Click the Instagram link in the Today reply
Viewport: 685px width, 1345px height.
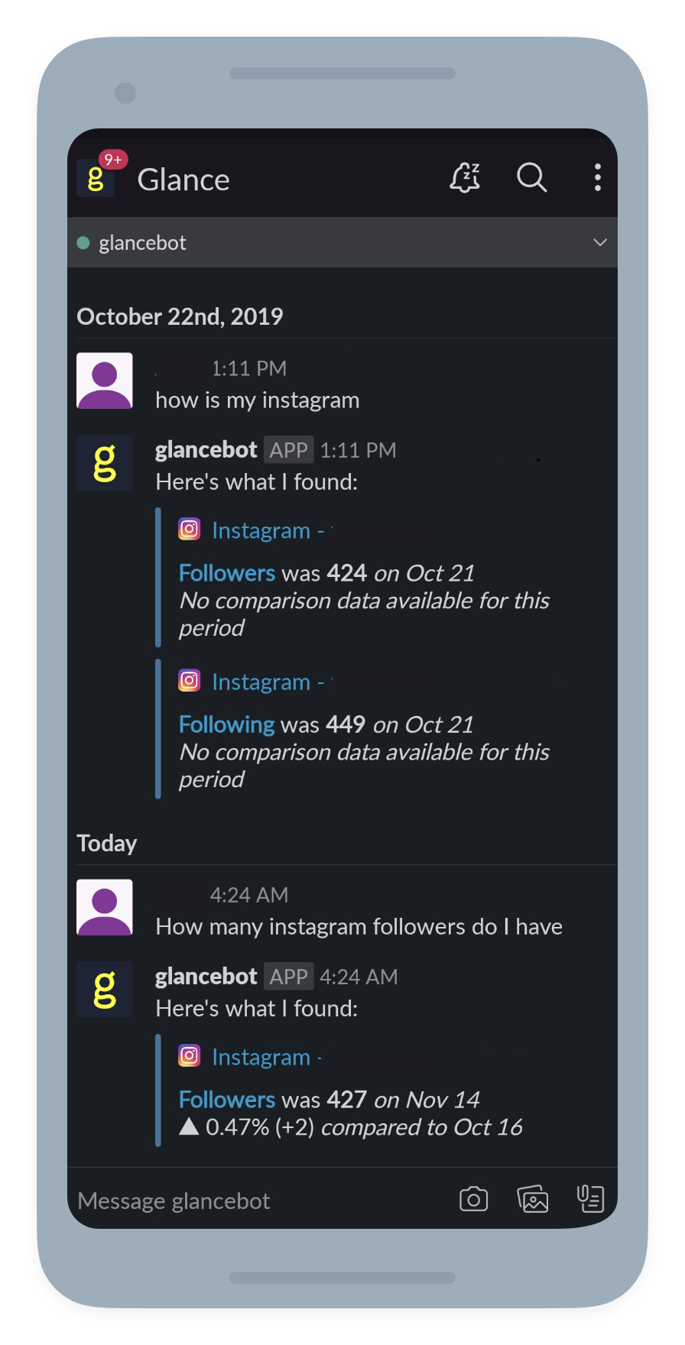click(x=260, y=1056)
